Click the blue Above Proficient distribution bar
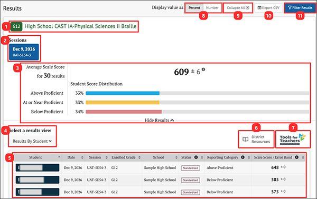Image resolution: width=317 pixels, height=199 pixels. click(x=123, y=93)
